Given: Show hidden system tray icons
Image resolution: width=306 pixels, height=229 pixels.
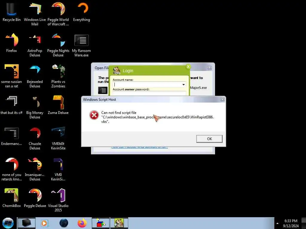Looking at the screenshot, I should point(277,223).
